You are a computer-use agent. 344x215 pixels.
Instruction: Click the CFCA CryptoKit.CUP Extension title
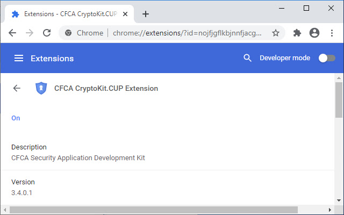click(106, 88)
